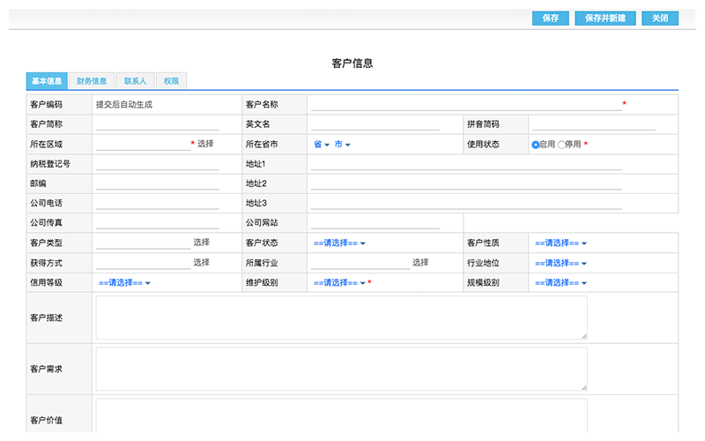Click 选择 link next to 所属行业
The width and height of the screenshot is (705, 441).
click(420, 262)
